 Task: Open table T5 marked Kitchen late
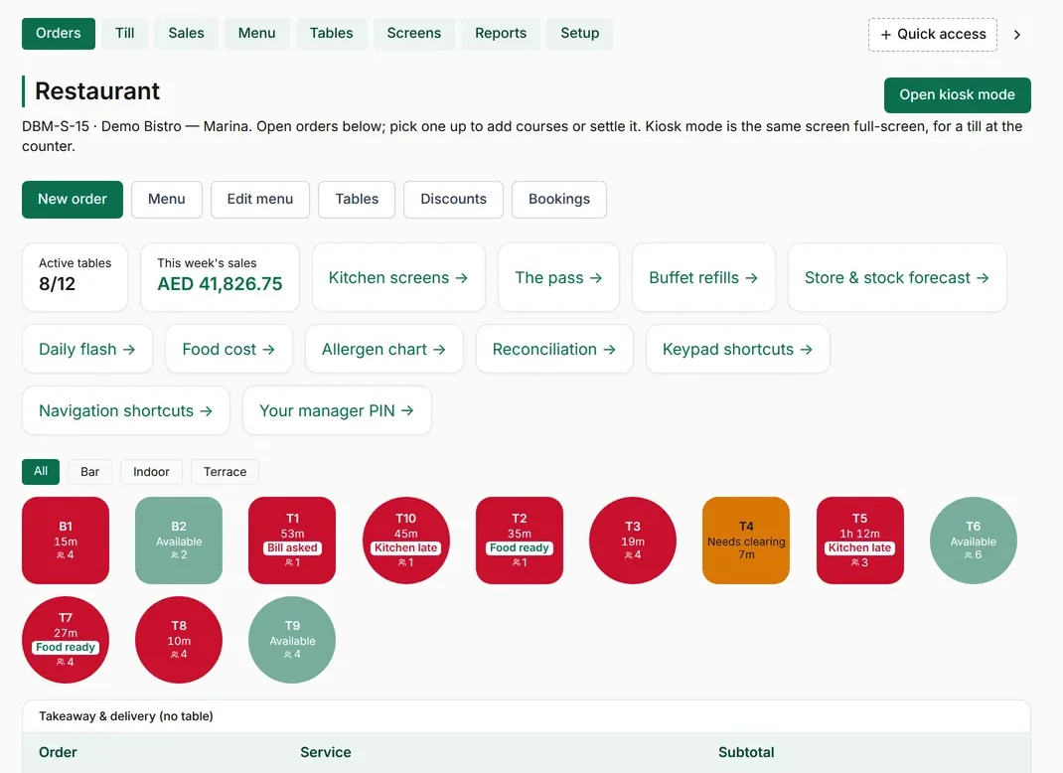click(x=860, y=541)
